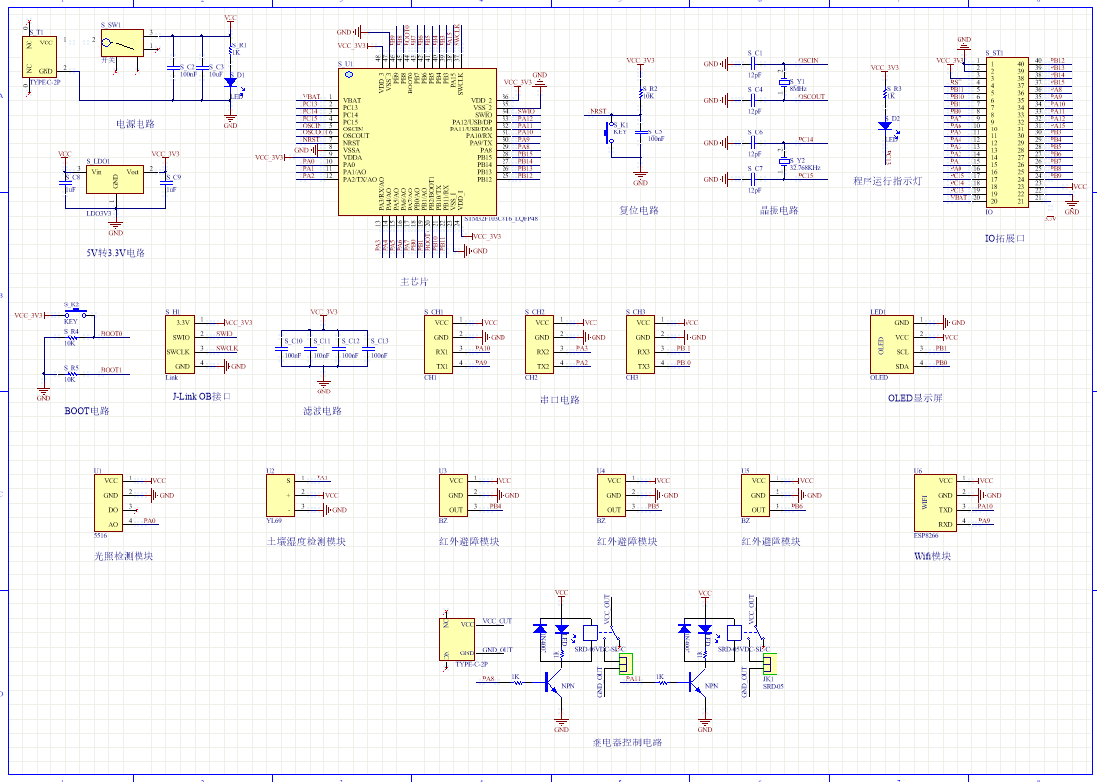Image resolution: width=1097 pixels, height=782 pixels.
Task: Select the S_K1 reset KEY button symbol
Action: [x=610, y=132]
